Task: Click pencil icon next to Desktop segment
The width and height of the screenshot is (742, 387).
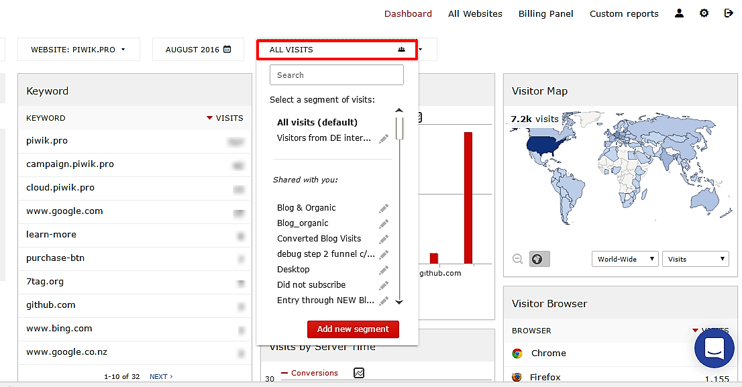Action: tap(384, 270)
